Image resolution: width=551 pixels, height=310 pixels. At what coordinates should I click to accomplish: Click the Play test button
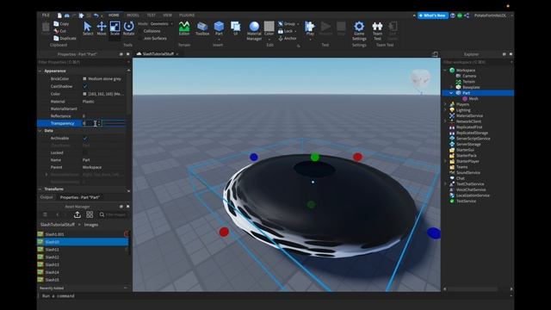310,28
